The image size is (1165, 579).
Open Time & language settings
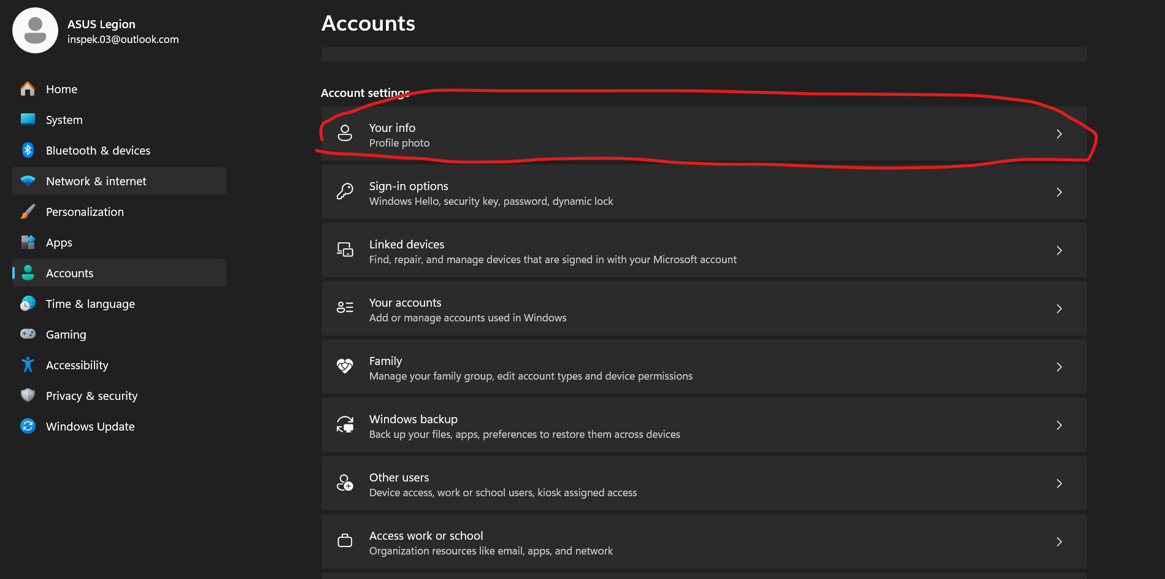pyautogui.click(x=90, y=304)
